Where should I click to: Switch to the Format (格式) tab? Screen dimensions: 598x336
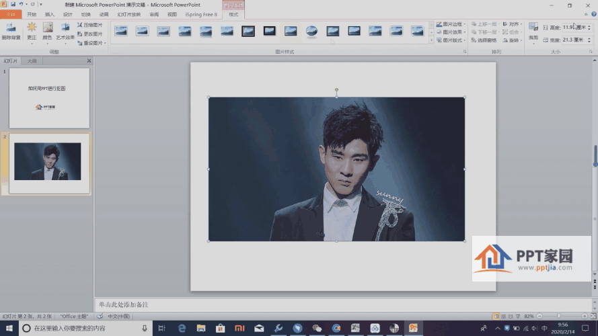coord(233,15)
